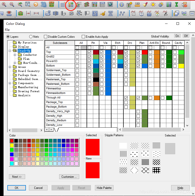Open the layer cross-section stack icon
This screenshot has width=195, height=196.
pyautogui.click(x=87, y=5)
